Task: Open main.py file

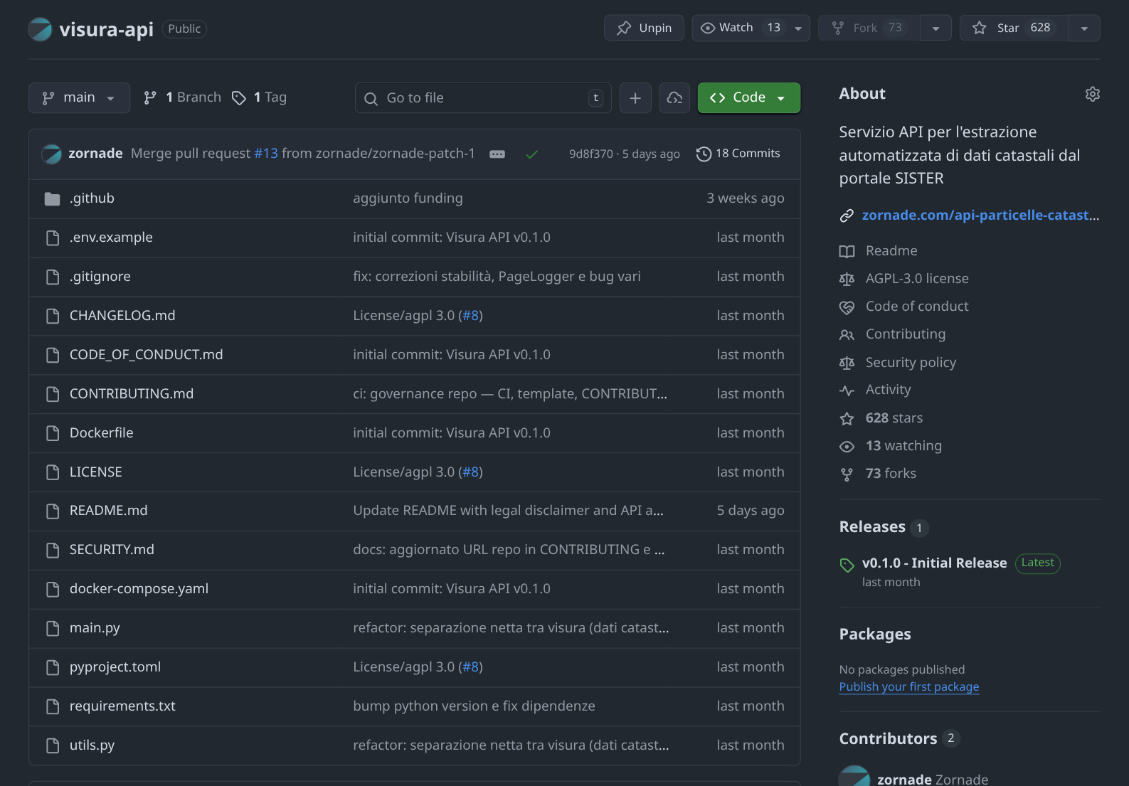Action: click(95, 628)
